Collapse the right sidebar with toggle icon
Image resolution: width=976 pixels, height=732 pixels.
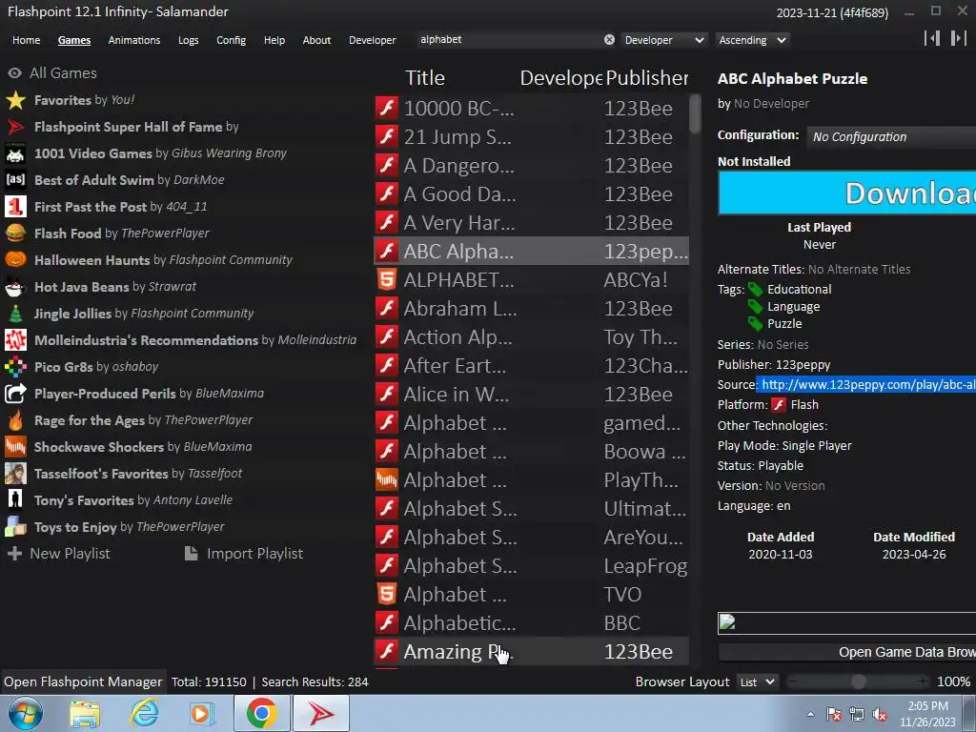coord(959,38)
